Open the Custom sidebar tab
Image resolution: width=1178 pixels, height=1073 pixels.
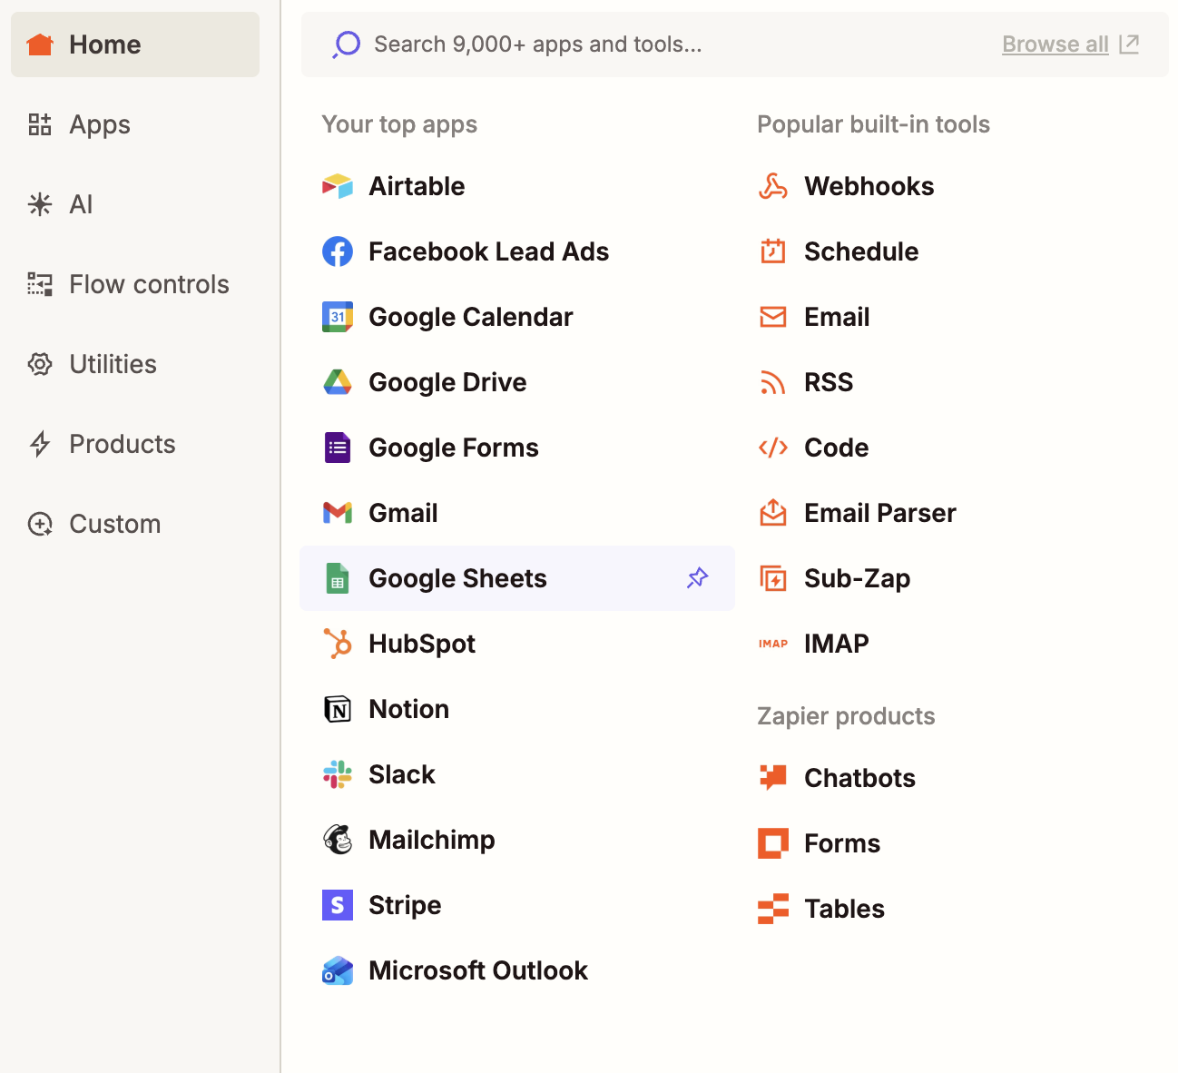(x=135, y=524)
